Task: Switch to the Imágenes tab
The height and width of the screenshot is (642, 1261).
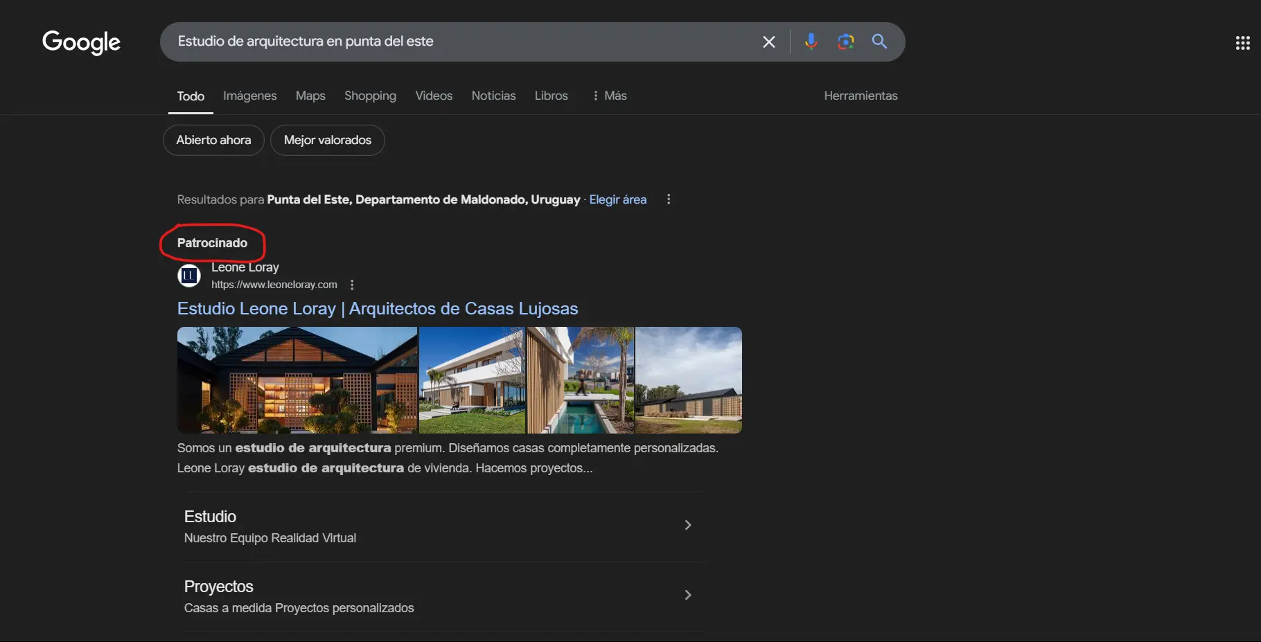Action: (249, 96)
